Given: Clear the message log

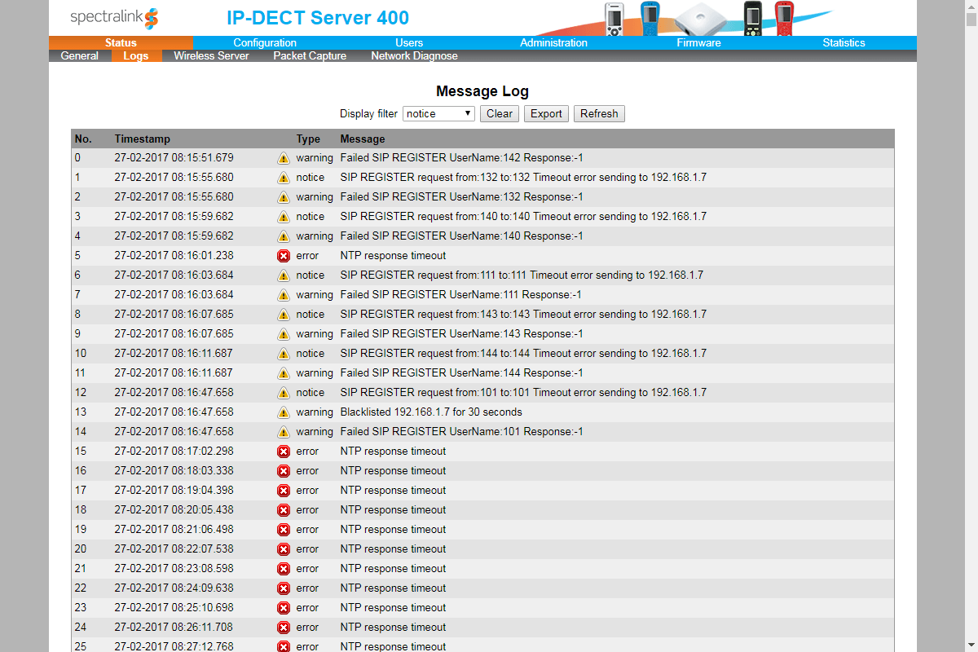Looking at the screenshot, I should point(500,114).
